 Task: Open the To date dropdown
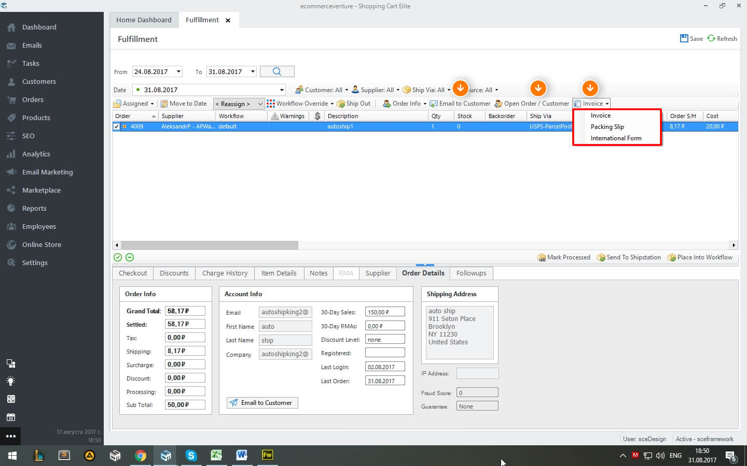tap(253, 71)
